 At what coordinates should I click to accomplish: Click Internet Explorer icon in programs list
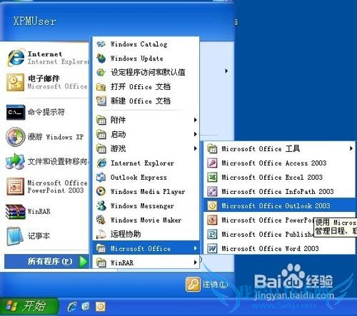tap(101, 163)
